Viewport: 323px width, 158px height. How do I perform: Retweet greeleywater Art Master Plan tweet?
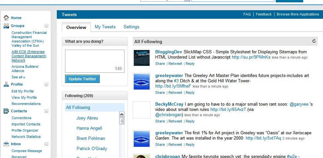click(175, 92)
